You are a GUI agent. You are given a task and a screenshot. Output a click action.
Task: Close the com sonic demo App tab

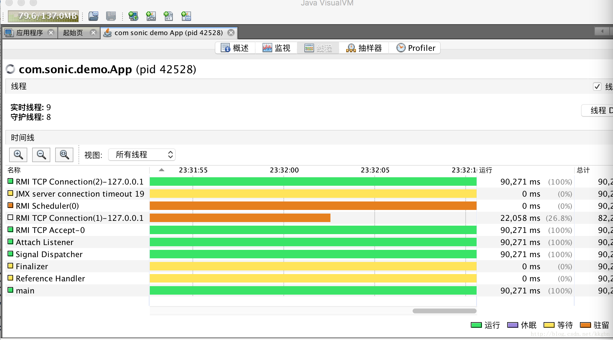(231, 32)
